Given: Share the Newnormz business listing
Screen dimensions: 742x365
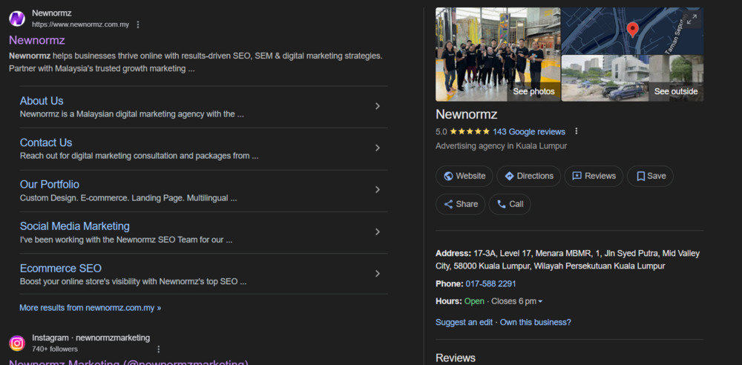Looking at the screenshot, I should coord(461,204).
